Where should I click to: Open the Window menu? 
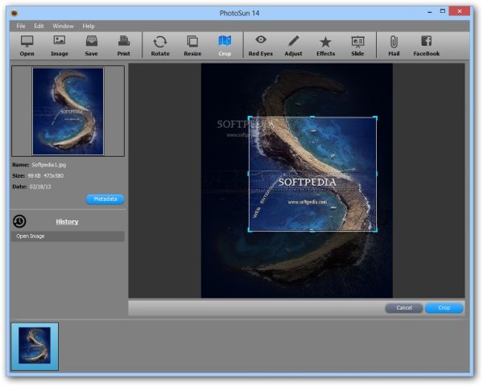63,27
